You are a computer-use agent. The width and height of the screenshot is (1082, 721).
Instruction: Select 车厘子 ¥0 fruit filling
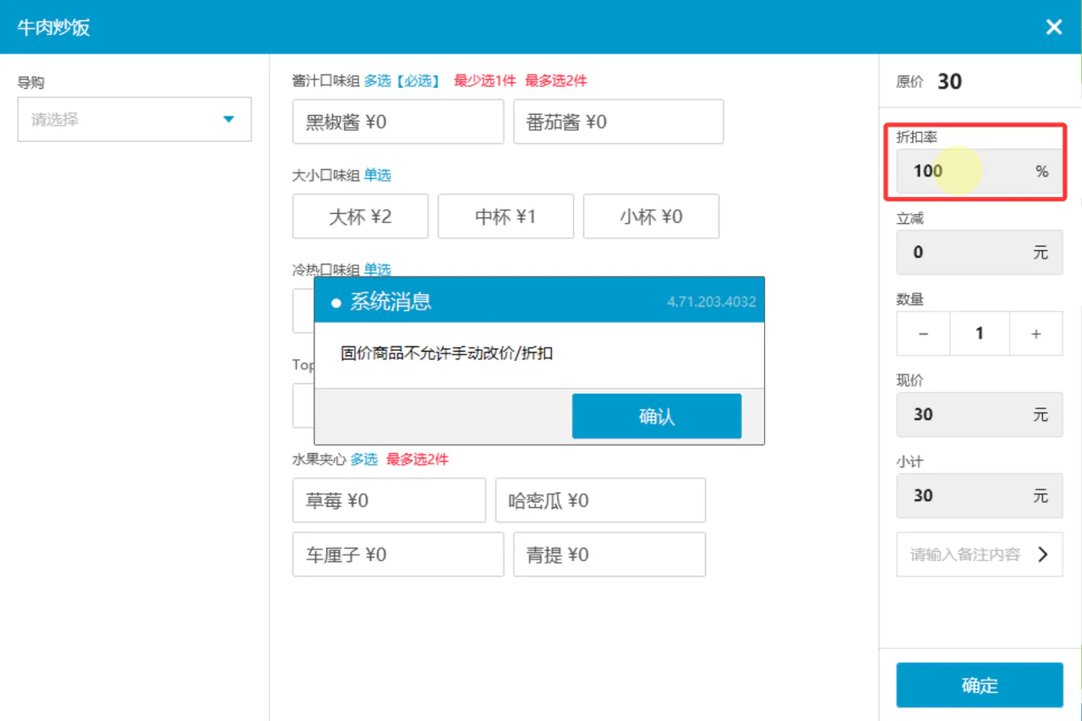(398, 554)
